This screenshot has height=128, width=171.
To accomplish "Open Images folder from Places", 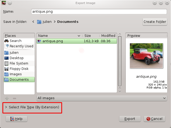I will click(x=19, y=74).
